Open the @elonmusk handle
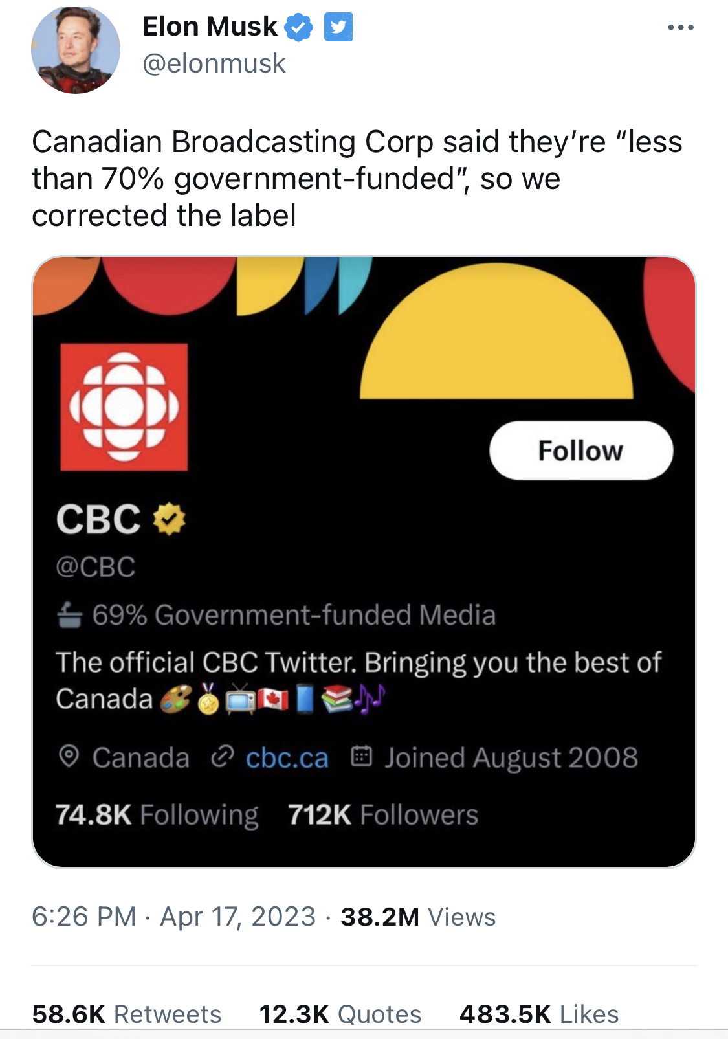Image resolution: width=728 pixels, height=1039 pixels. click(x=214, y=63)
